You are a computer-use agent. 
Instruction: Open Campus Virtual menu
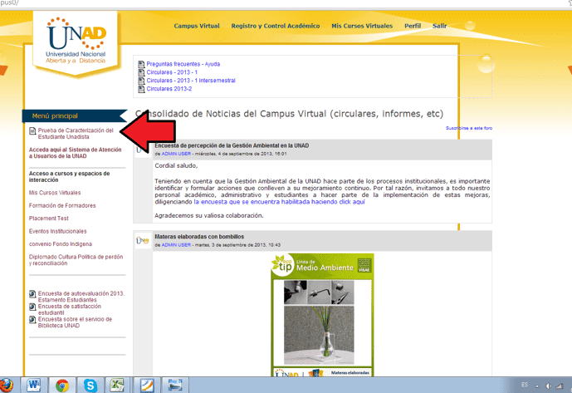pos(197,26)
